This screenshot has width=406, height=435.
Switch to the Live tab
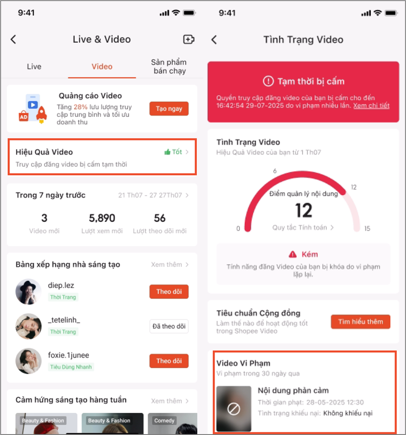(x=34, y=67)
